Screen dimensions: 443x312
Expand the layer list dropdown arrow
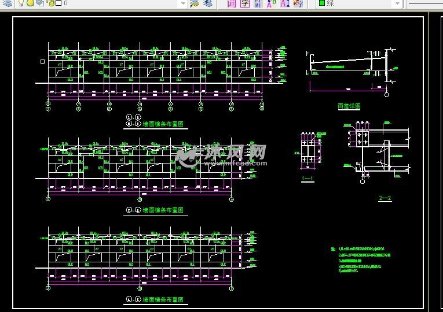183,3
